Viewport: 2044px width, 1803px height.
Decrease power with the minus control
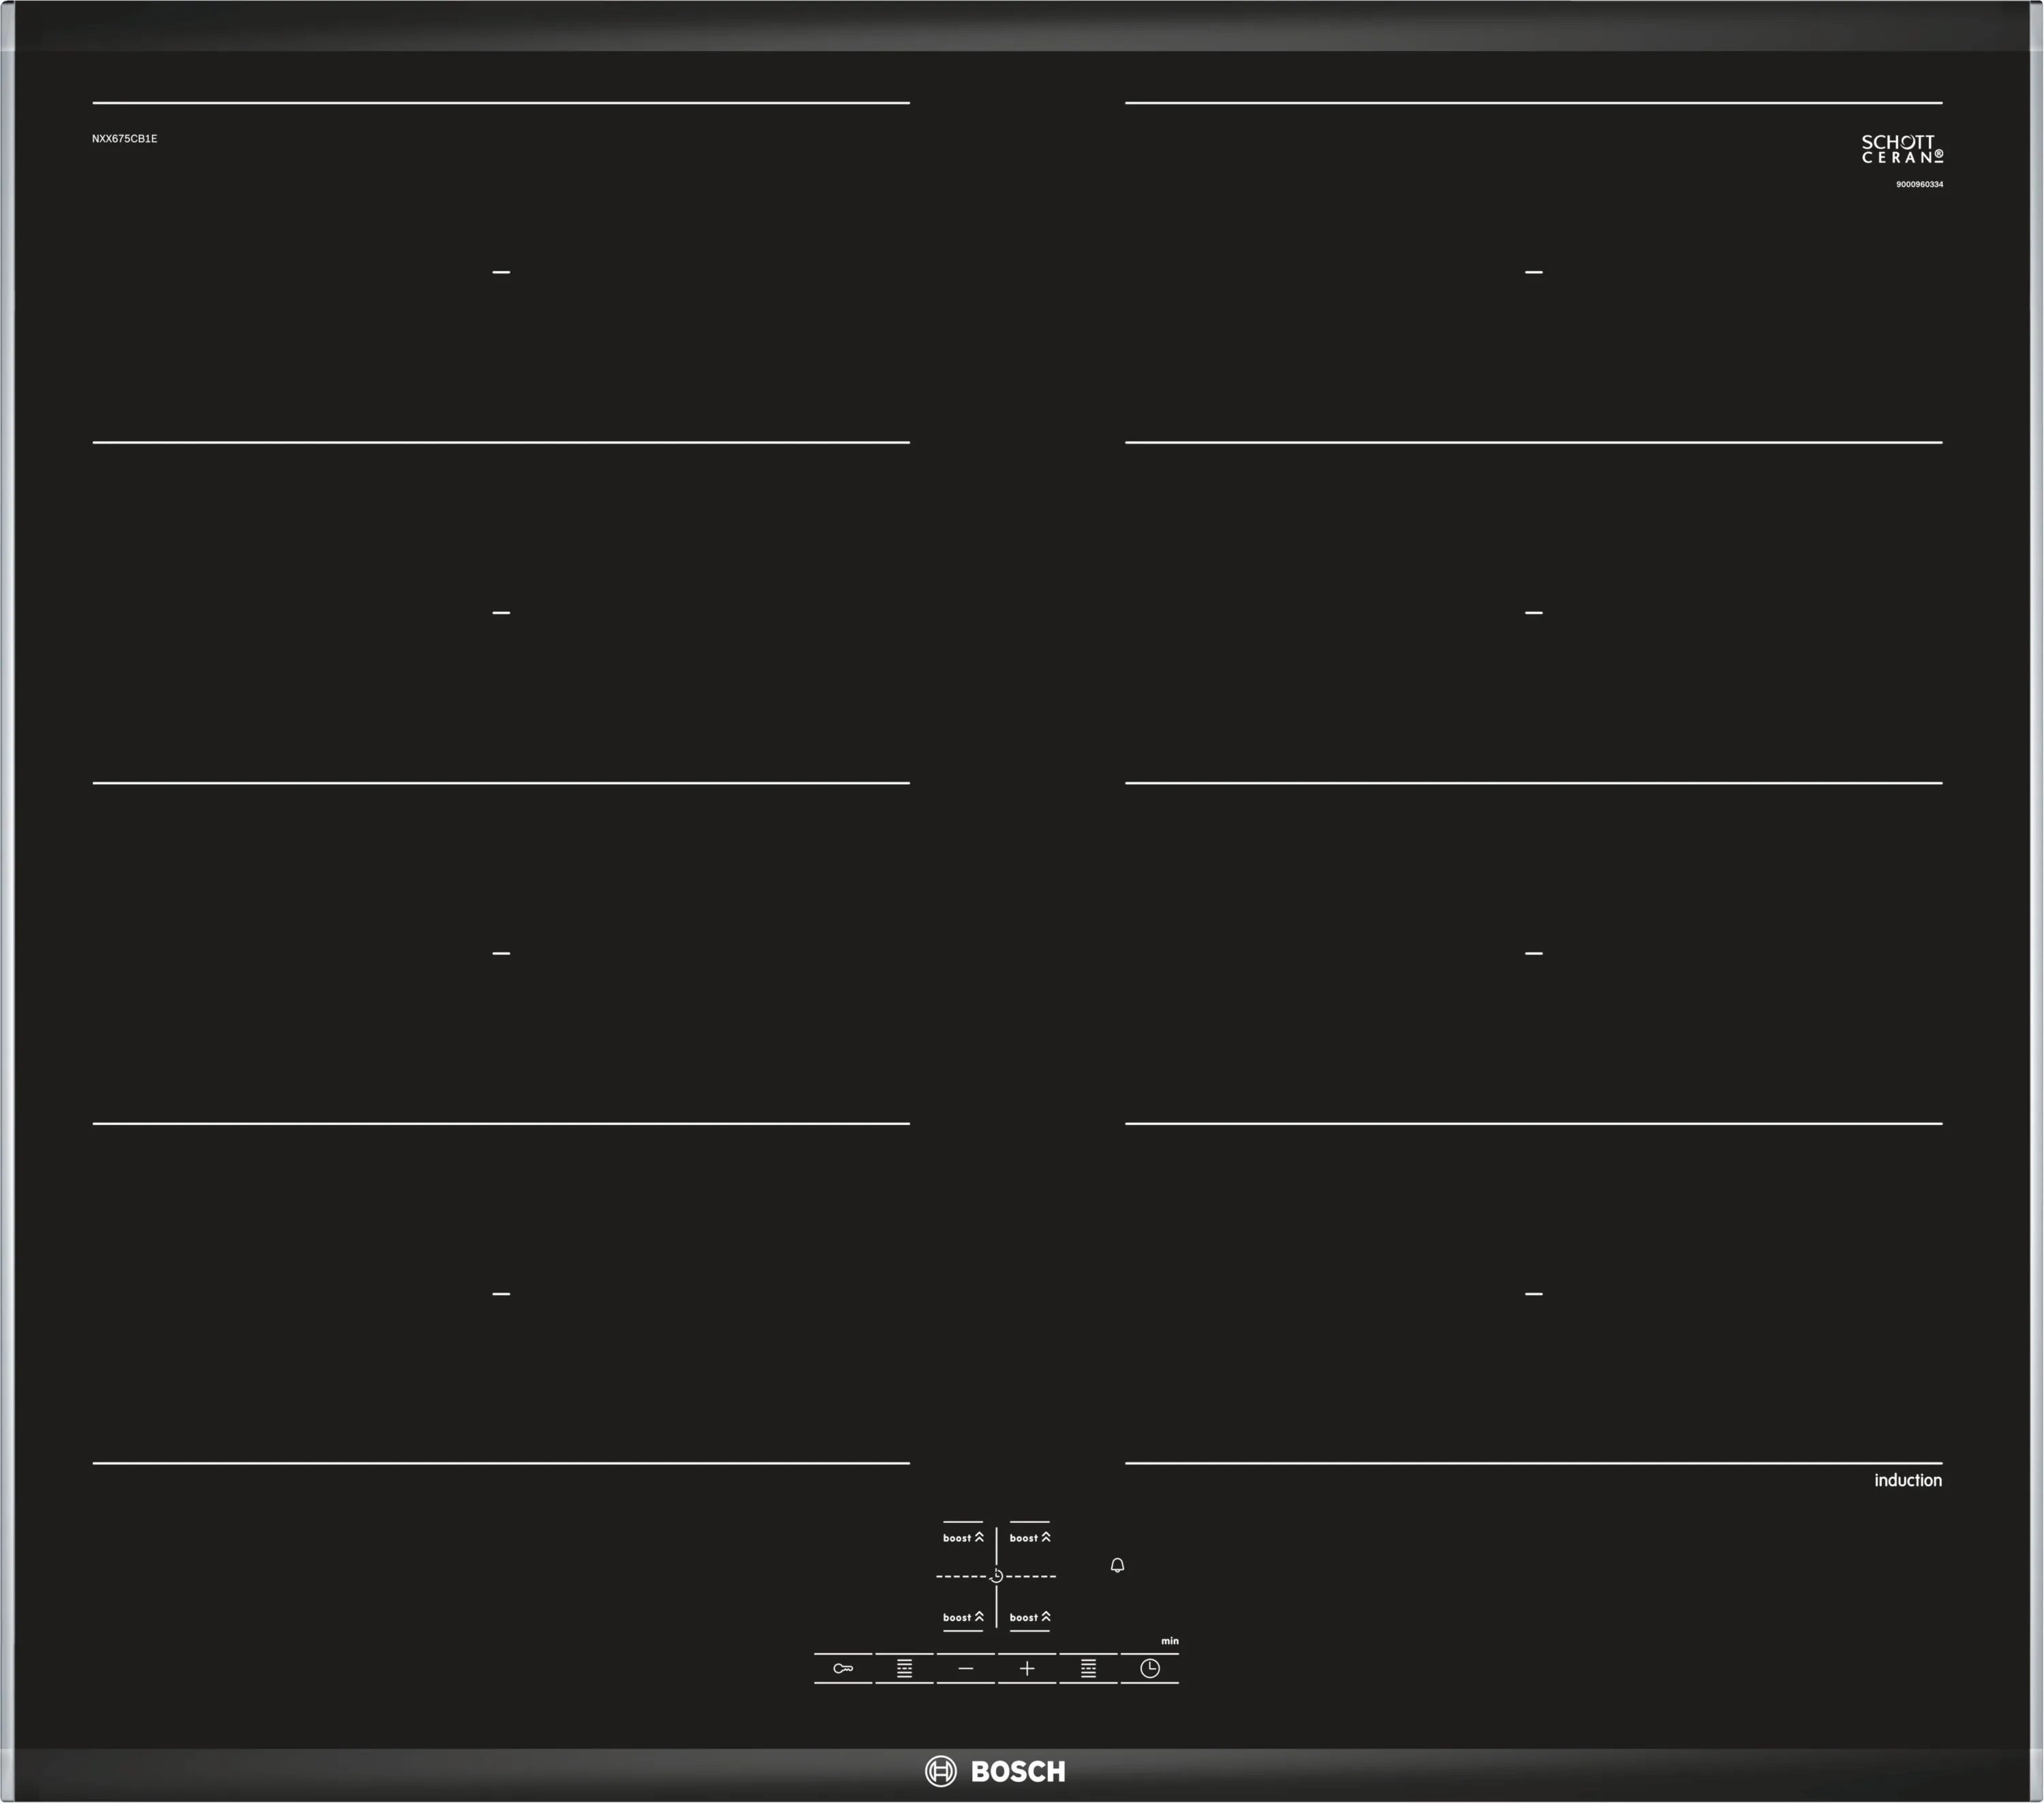965,1668
